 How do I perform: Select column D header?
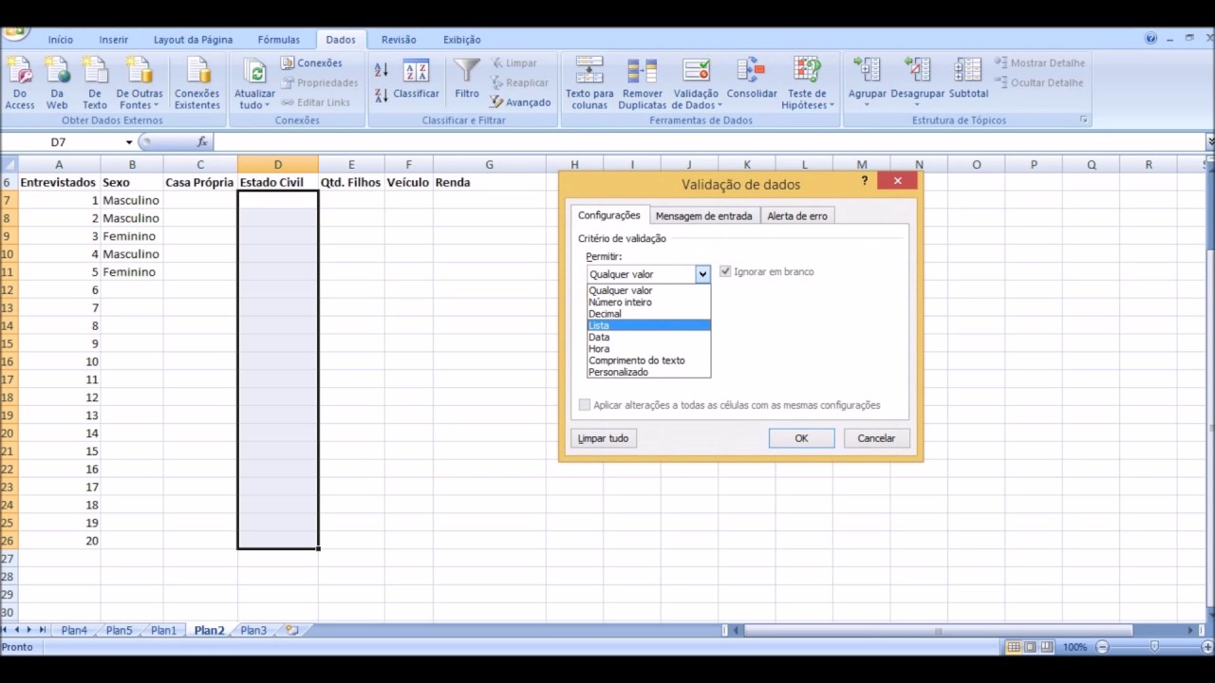click(x=278, y=164)
